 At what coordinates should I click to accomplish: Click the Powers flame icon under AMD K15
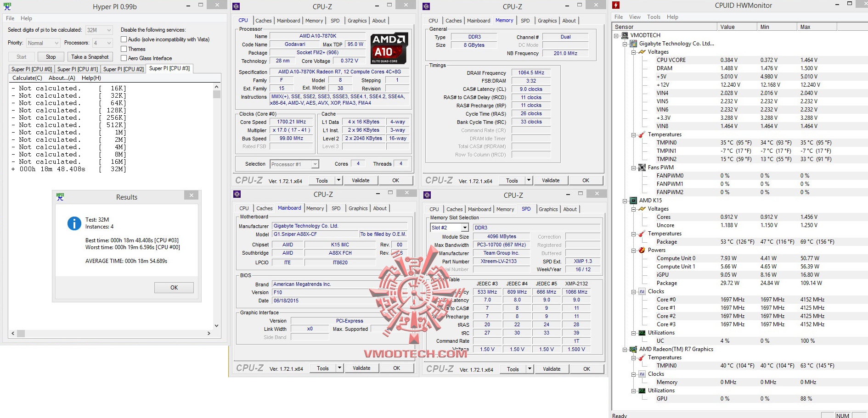tap(642, 250)
